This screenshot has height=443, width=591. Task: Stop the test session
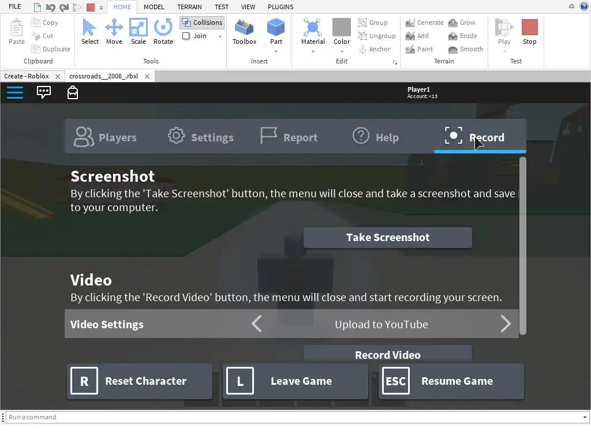pyautogui.click(x=530, y=32)
